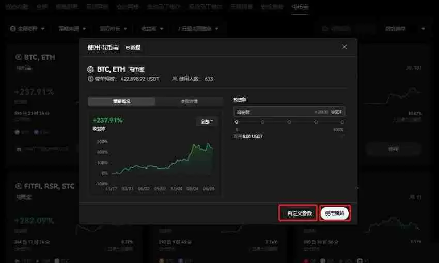439x263 pixels.
Task: Click the coin icon beside background BTC, ETH title
Action: tap(18, 57)
